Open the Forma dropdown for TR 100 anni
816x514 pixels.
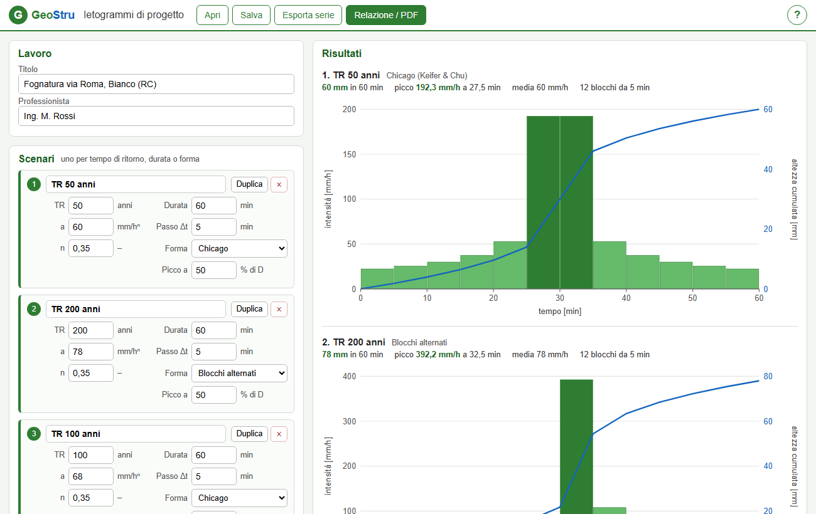239,498
